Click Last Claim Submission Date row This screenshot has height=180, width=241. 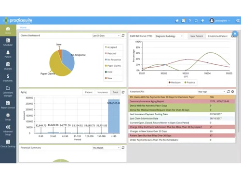tap(182, 119)
